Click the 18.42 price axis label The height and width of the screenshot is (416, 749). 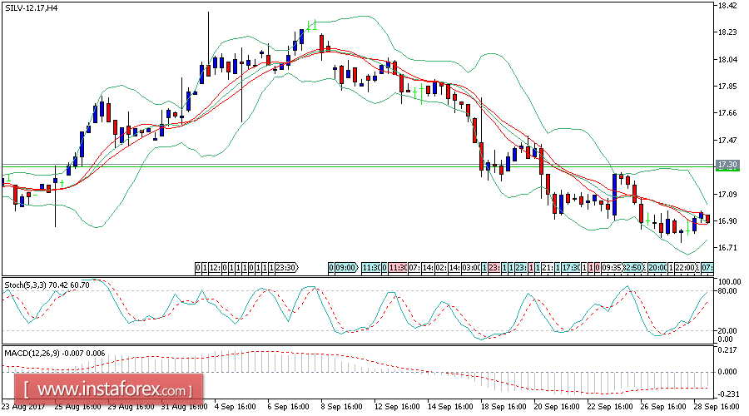point(727,6)
